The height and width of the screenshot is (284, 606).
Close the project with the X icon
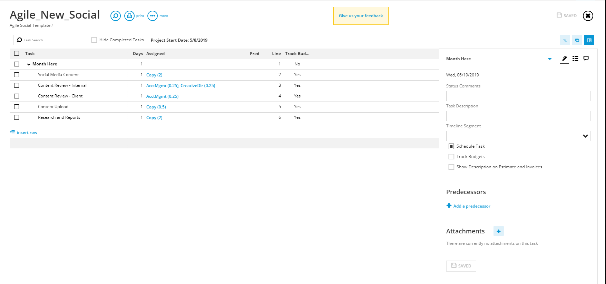[x=588, y=16]
